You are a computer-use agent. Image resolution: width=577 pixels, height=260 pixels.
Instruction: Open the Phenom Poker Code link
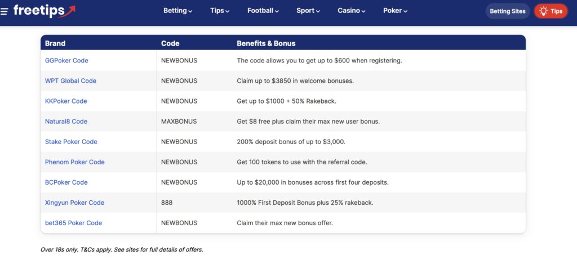click(75, 162)
